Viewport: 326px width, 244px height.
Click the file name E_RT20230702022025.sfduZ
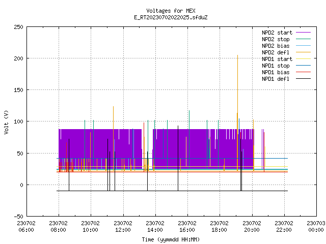click(x=171, y=17)
